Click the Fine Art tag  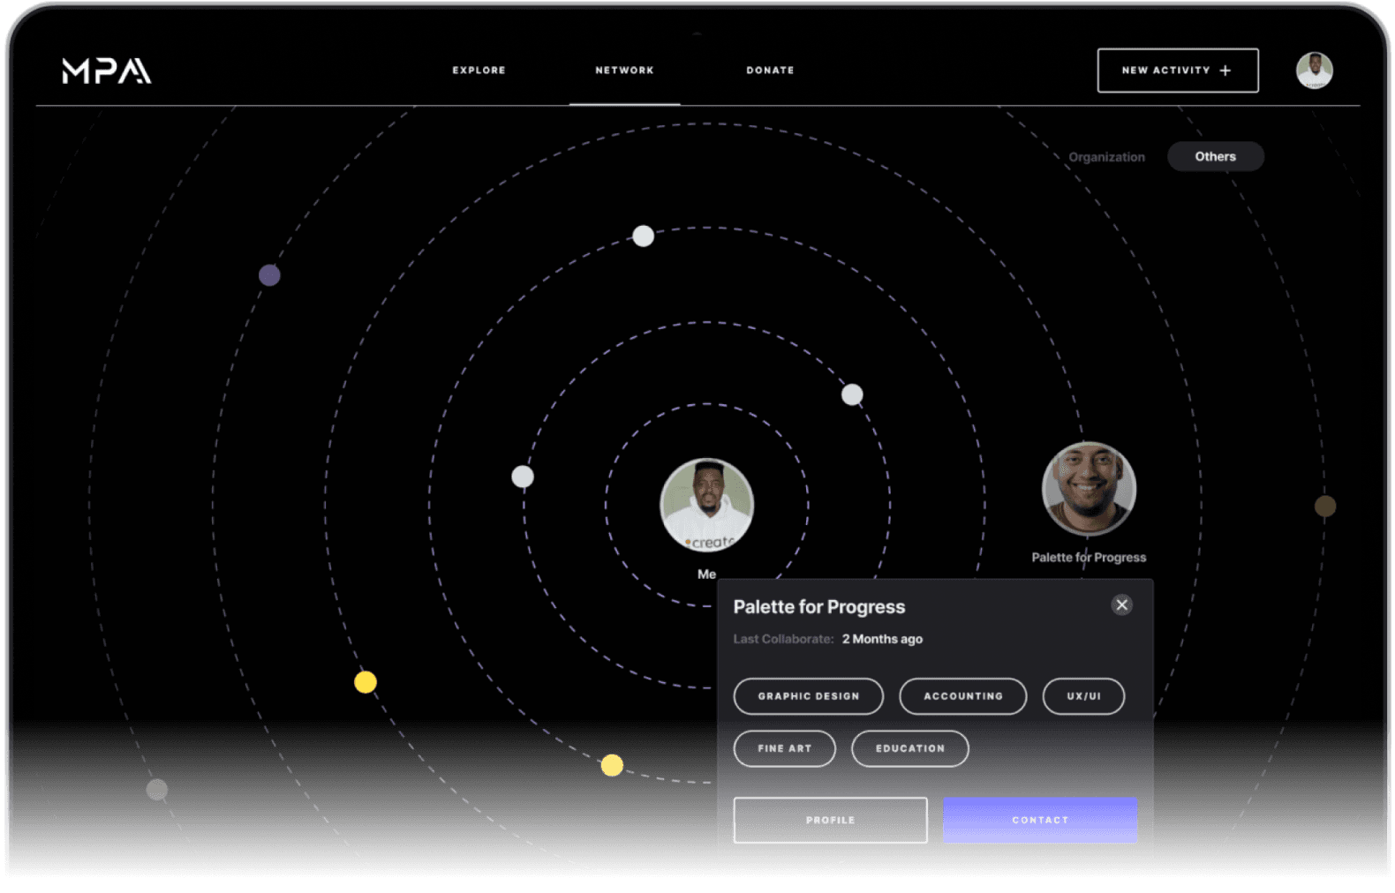[x=785, y=748]
